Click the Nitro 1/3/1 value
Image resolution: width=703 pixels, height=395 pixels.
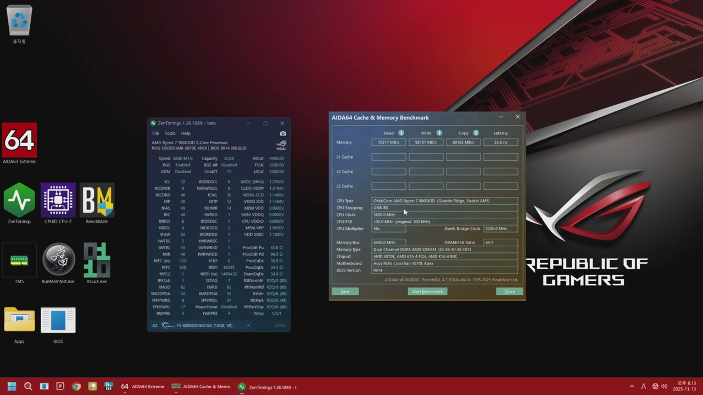tap(277, 313)
